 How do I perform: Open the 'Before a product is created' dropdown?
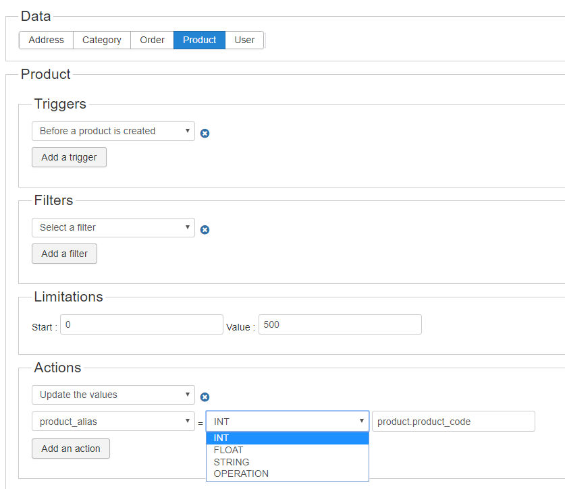pos(113,131)
